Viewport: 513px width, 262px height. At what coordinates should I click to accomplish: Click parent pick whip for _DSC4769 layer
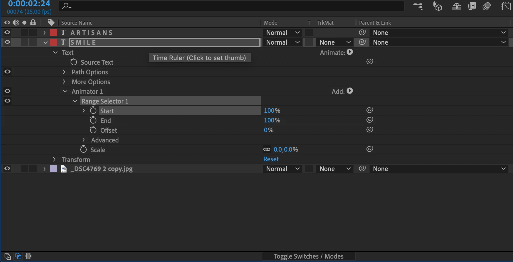point(362,168)
